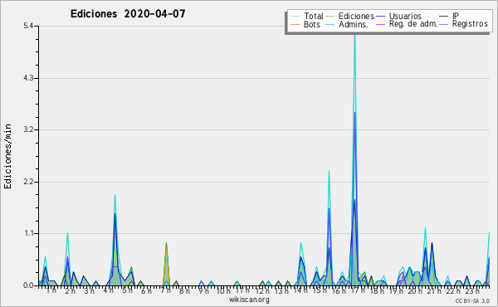Click the Usuarios legend label
This screenshot has width=498, height=307.
405,16
